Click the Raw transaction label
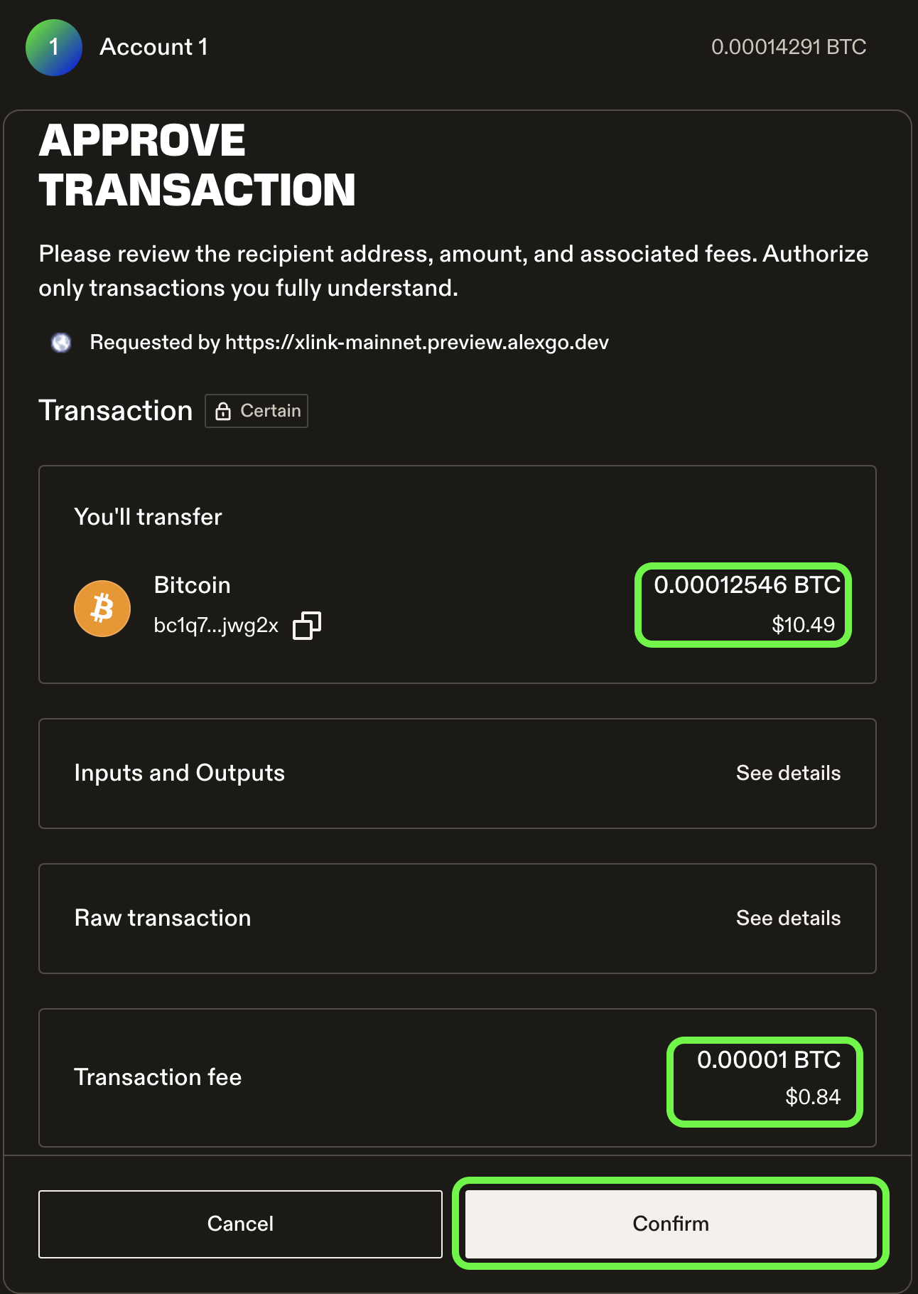The width and height of the screenshot is (918, 1294). click(x=163, y=919)
